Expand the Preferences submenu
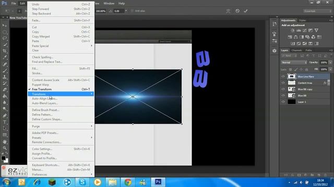The height and width of the screenshot is (187, 334). 61,175
